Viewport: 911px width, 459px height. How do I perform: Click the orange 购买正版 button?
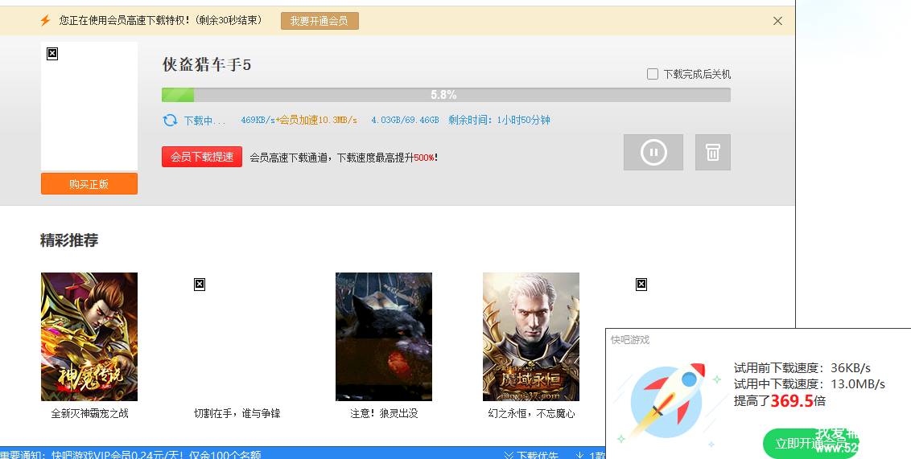pos(89,184)
